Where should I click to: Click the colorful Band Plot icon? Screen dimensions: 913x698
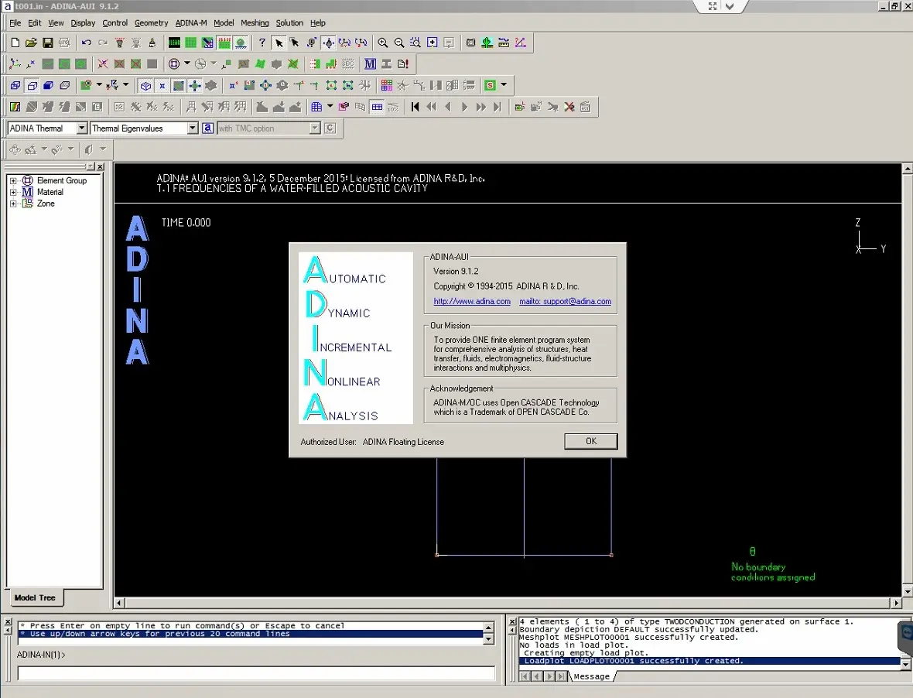pos(15,107)
